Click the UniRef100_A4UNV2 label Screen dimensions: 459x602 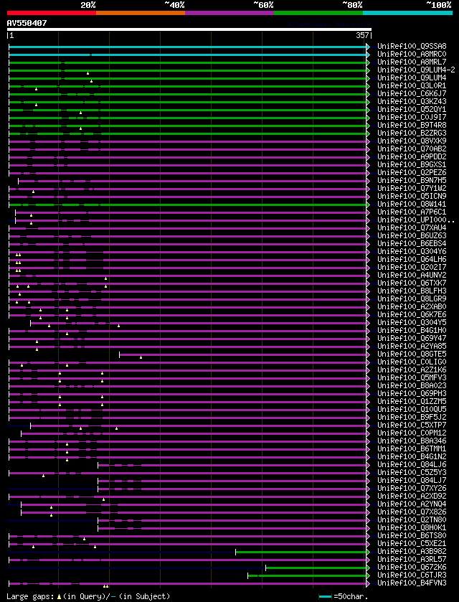pos(412,276)
